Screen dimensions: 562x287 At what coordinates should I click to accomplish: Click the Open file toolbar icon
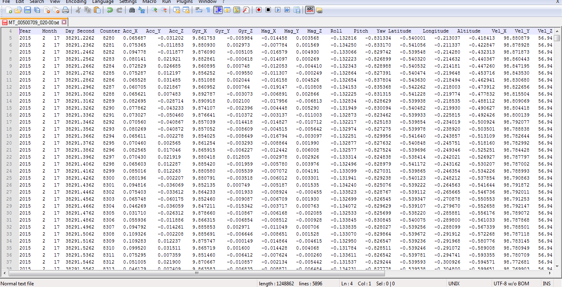[18, 10]
